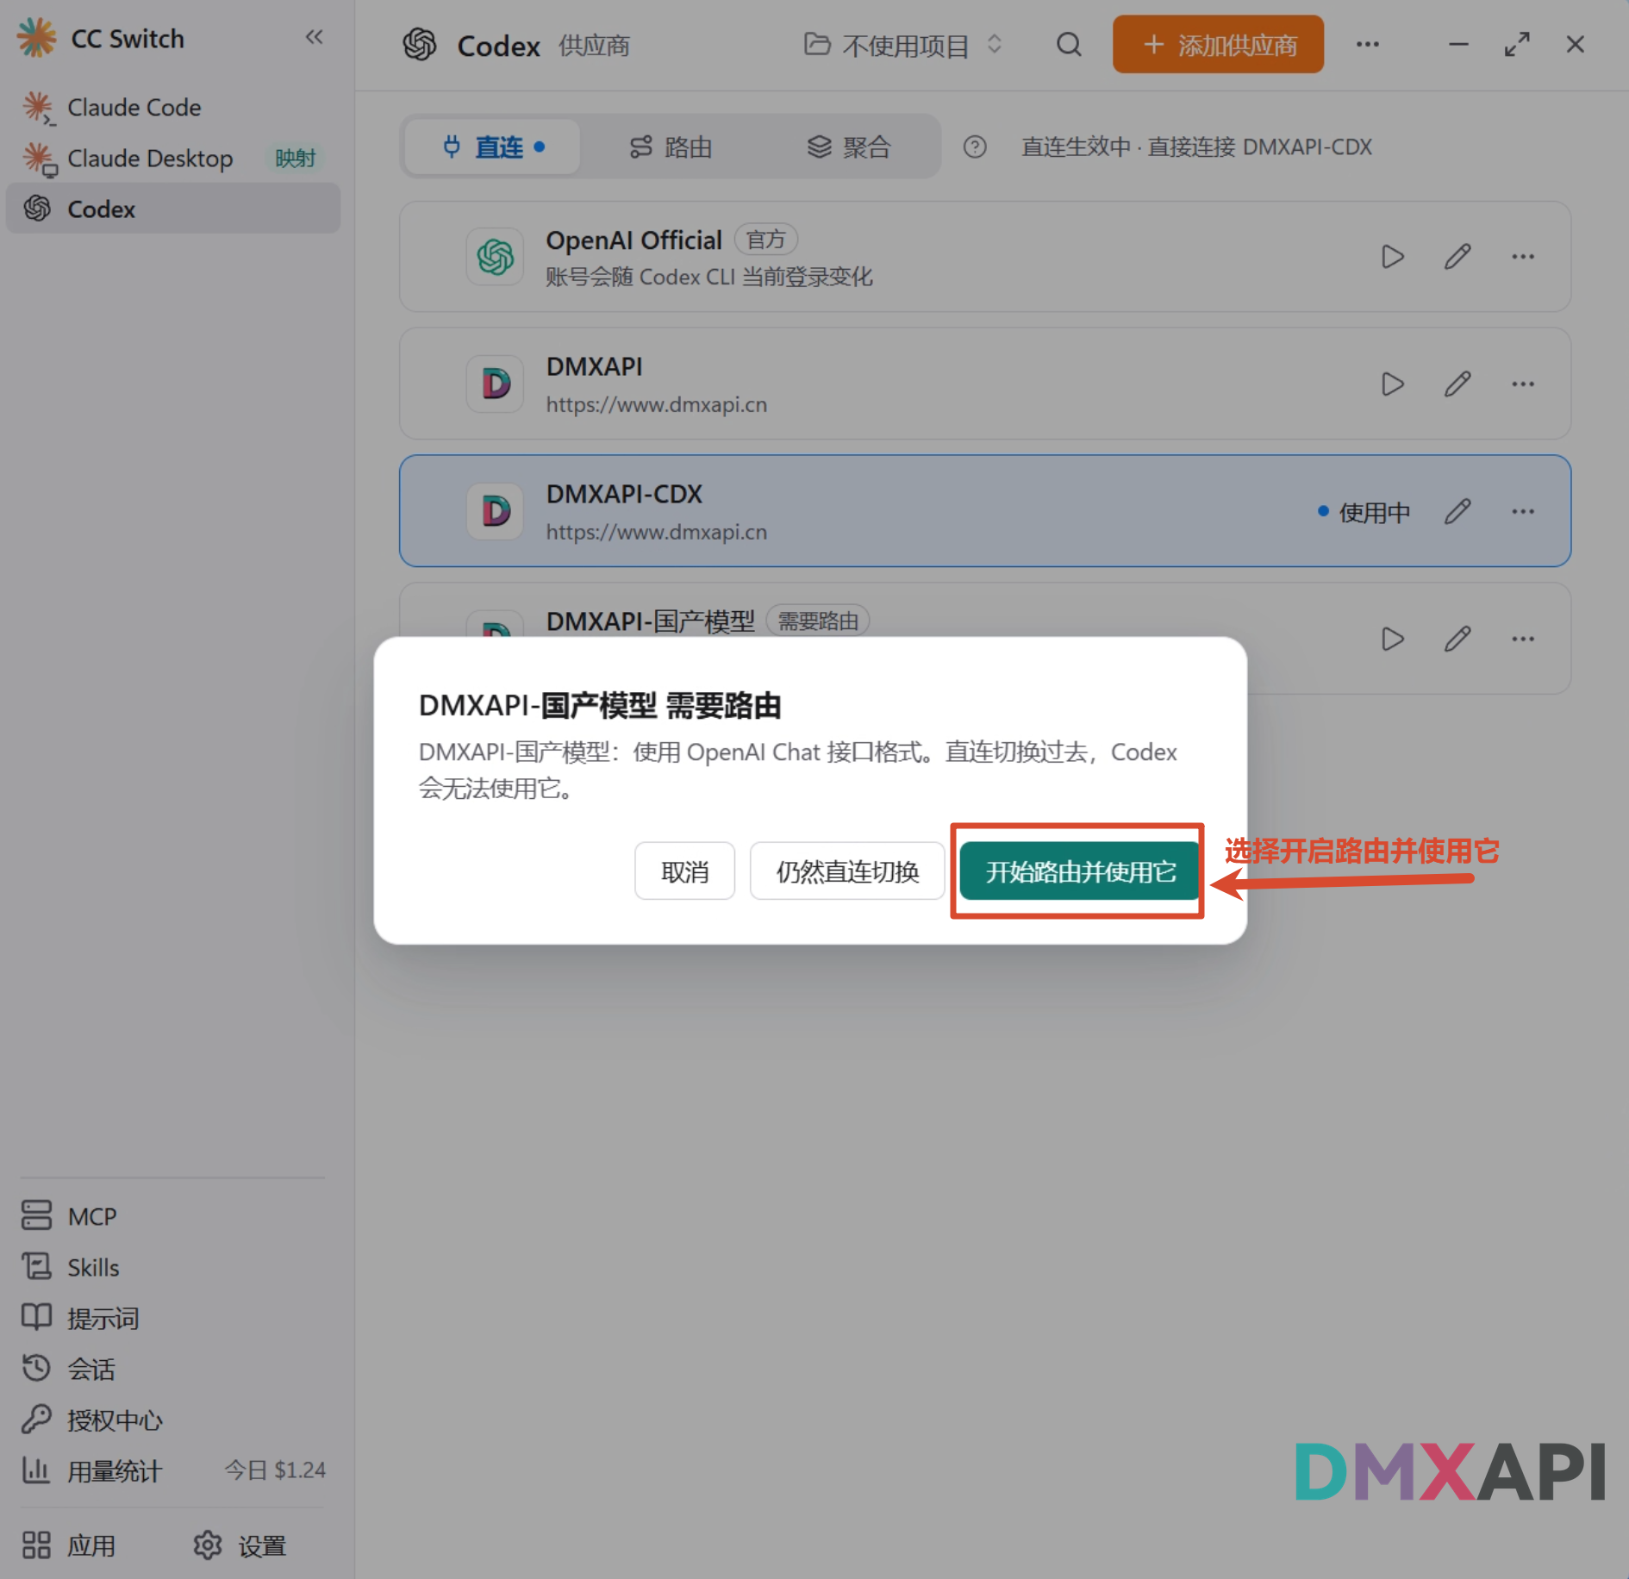Viewport: 1629px width, 1579px height.
Task: Edit the DMXAPI provider
Action: pos(1457,384)
